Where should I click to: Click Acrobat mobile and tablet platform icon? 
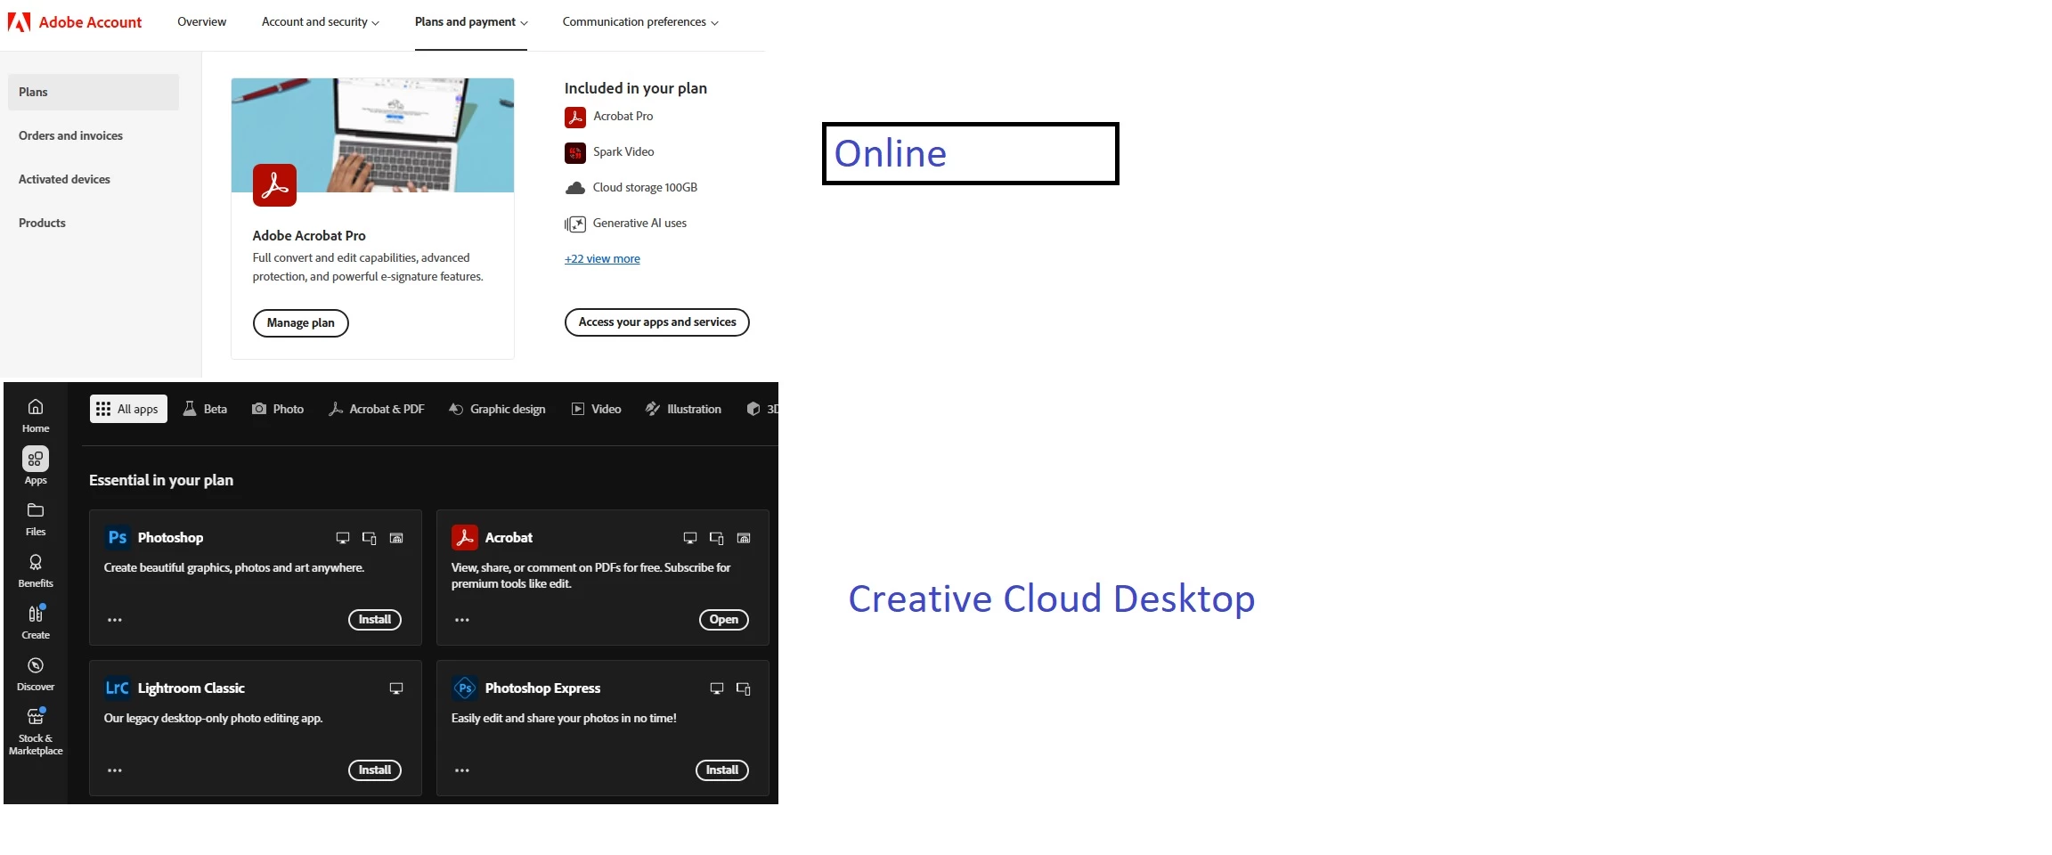pos(717,538)
